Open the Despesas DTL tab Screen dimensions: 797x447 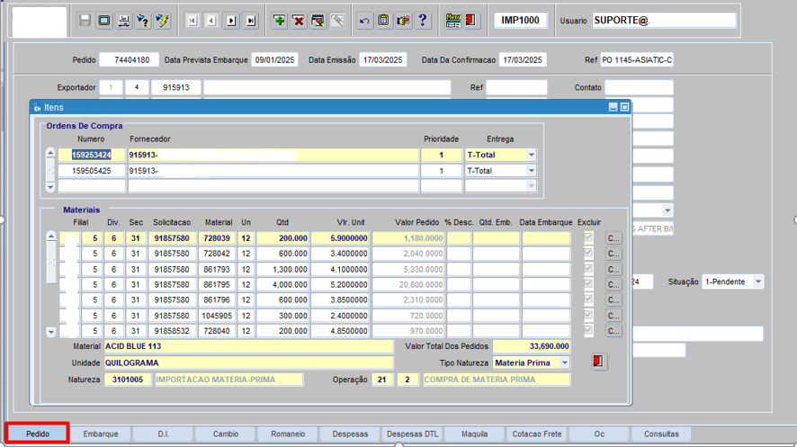[x=413, y=434]
